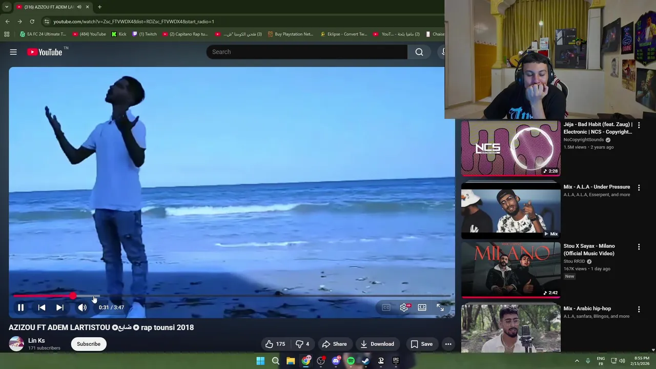656x369 pixels.
Task: Open Discord from the taskbar
Action: tap(336, 361)
